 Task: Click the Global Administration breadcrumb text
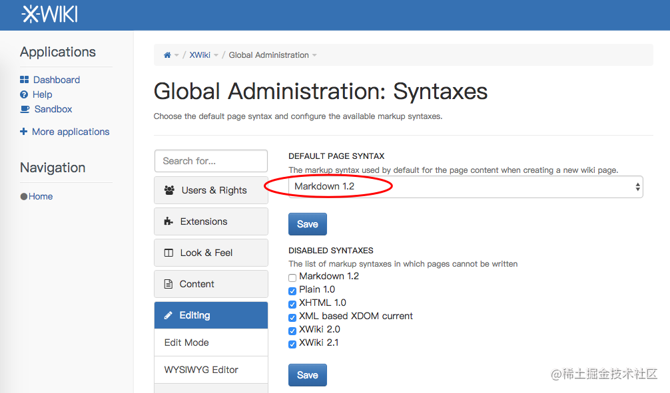(x=269, y=55)
